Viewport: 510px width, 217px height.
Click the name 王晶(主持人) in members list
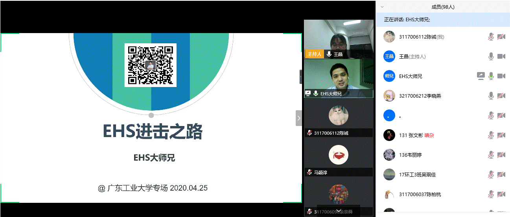pyautogui.click(x=412, y=56)
